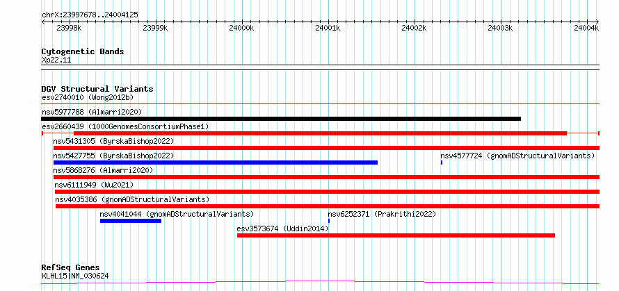
Task: Select the red bar under nsv6111949
Action: point(328,192)
